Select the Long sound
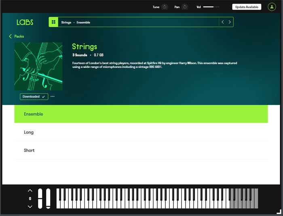Image resolution: width=283 pixels, height=216 pixels. click(x=141, y=132)
